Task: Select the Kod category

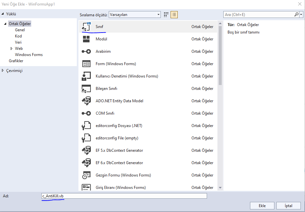Action: tap(18, 36)
